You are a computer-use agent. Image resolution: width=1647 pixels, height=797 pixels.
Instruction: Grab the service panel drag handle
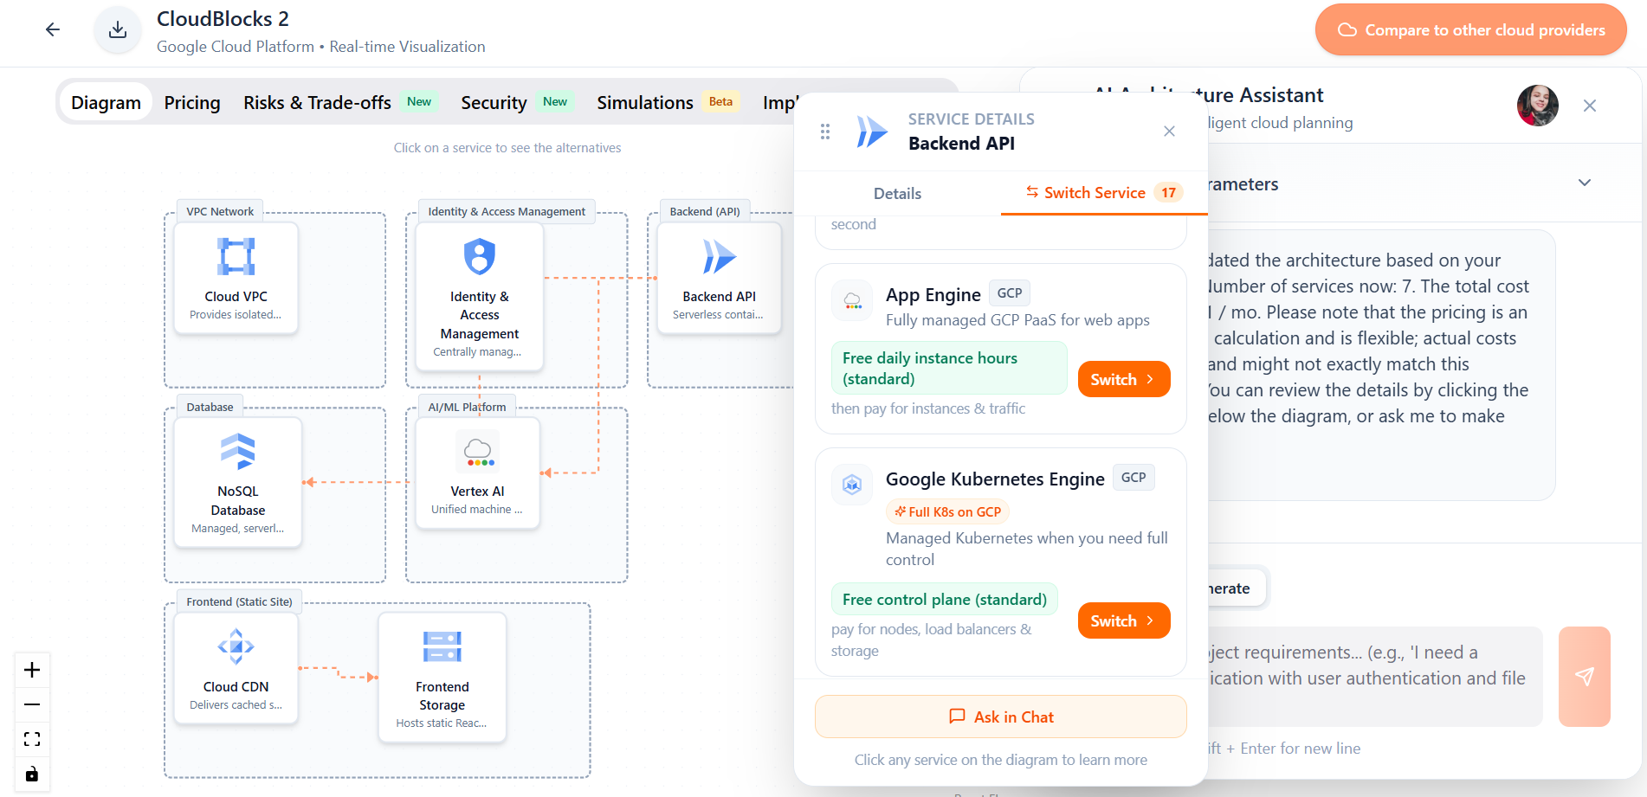click(x=825, y=132)
